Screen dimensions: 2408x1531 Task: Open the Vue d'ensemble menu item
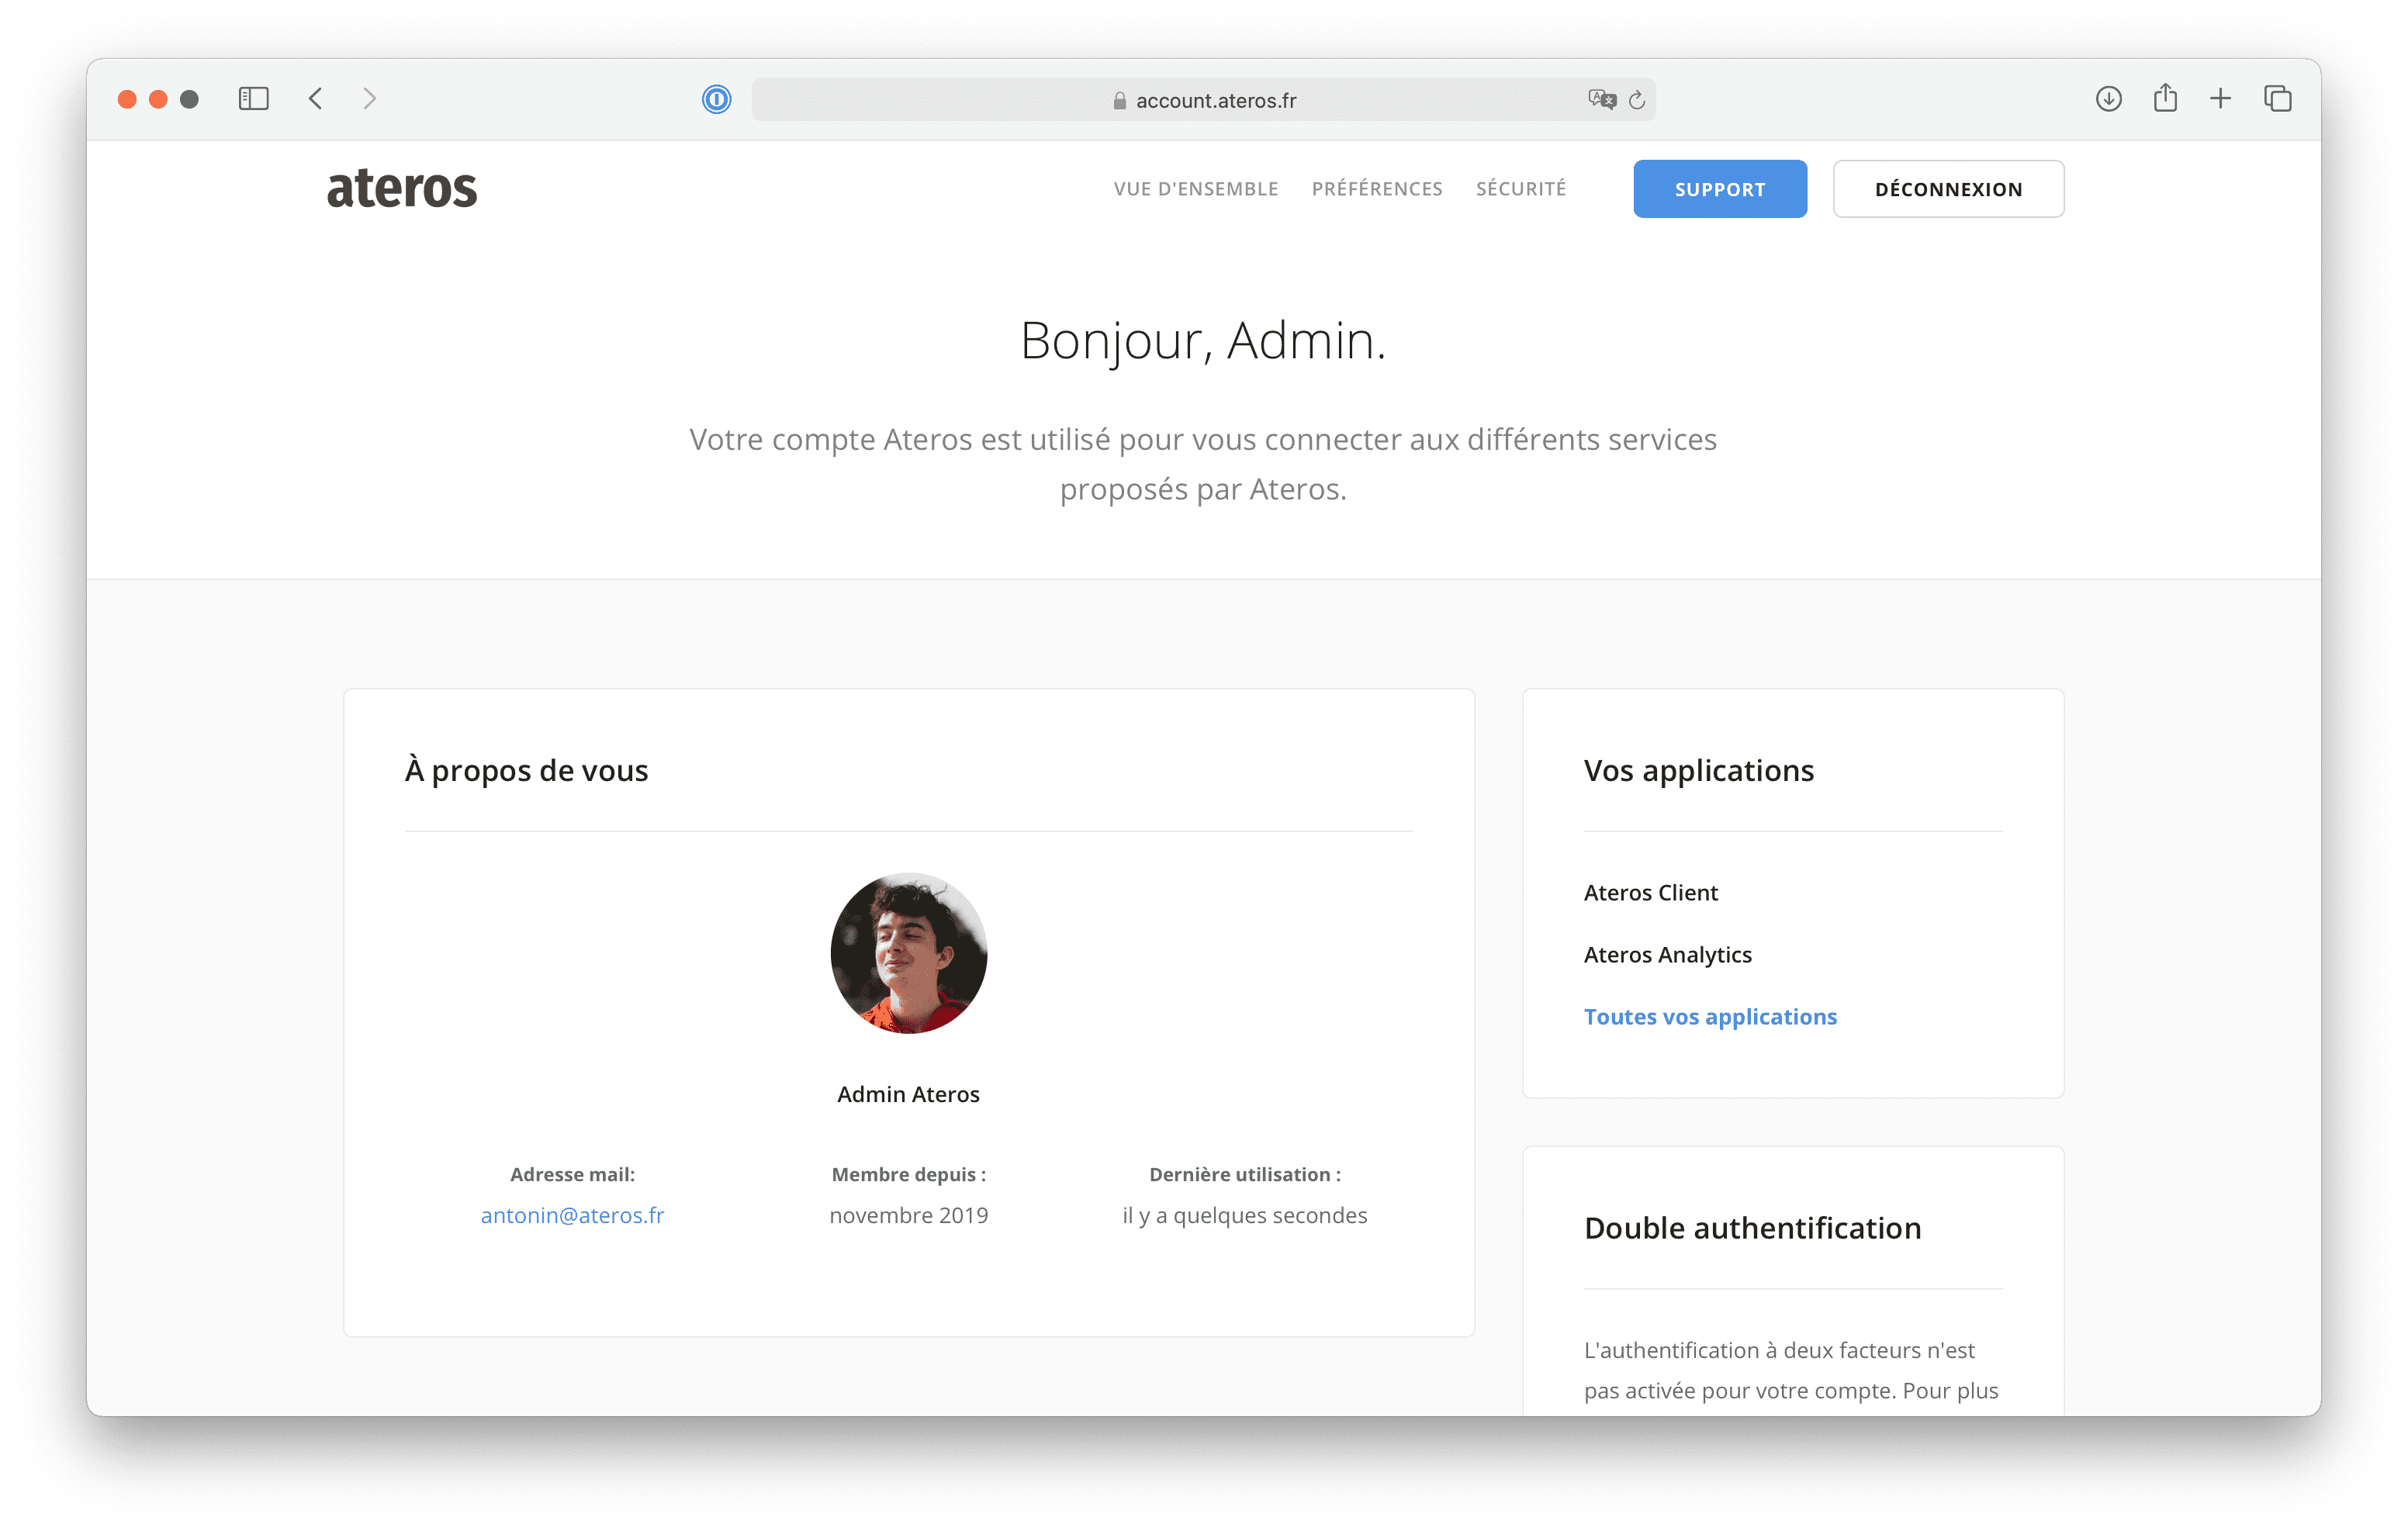(x=1195, y=189)
